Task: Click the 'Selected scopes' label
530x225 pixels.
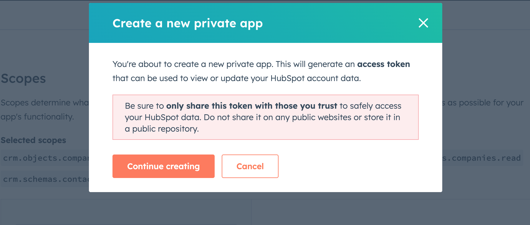Action: (33, 140)
